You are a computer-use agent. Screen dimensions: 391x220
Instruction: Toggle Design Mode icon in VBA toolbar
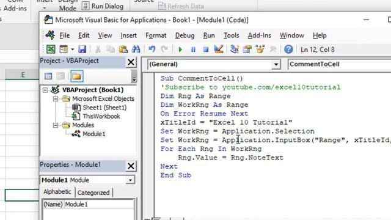click(219, 50)
